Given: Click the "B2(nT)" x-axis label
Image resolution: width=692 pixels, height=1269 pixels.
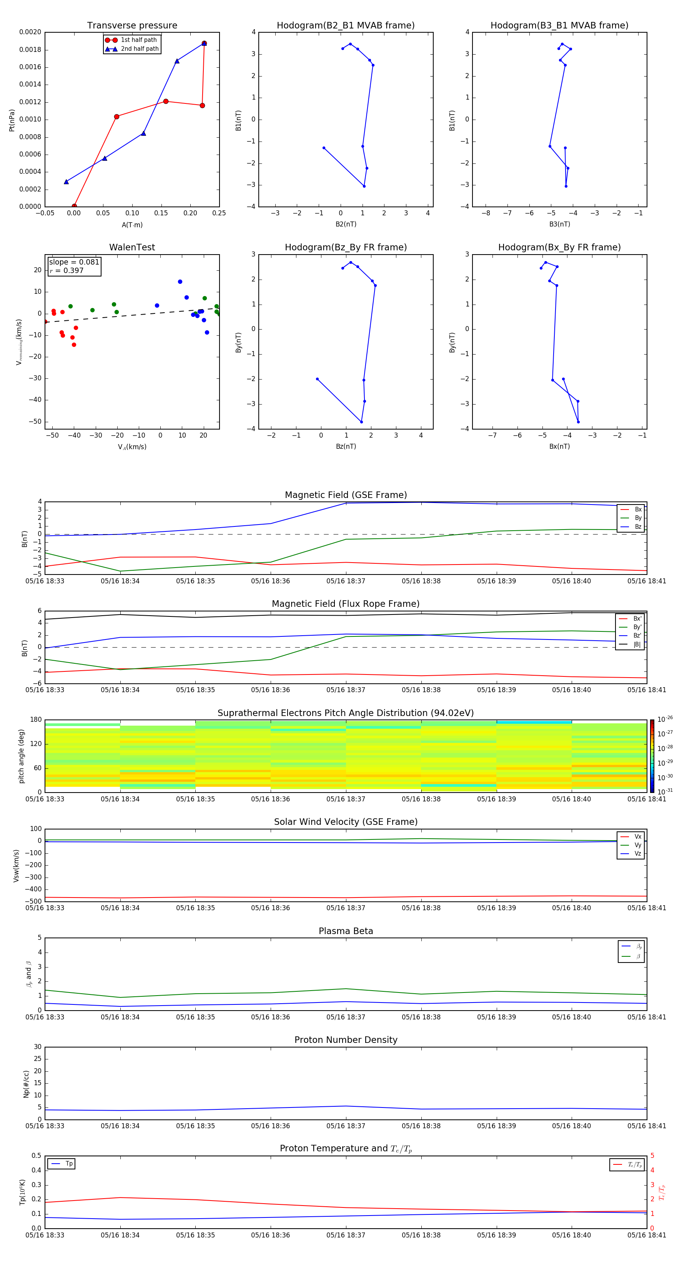Looking at the screenshot, I should 346,224.
